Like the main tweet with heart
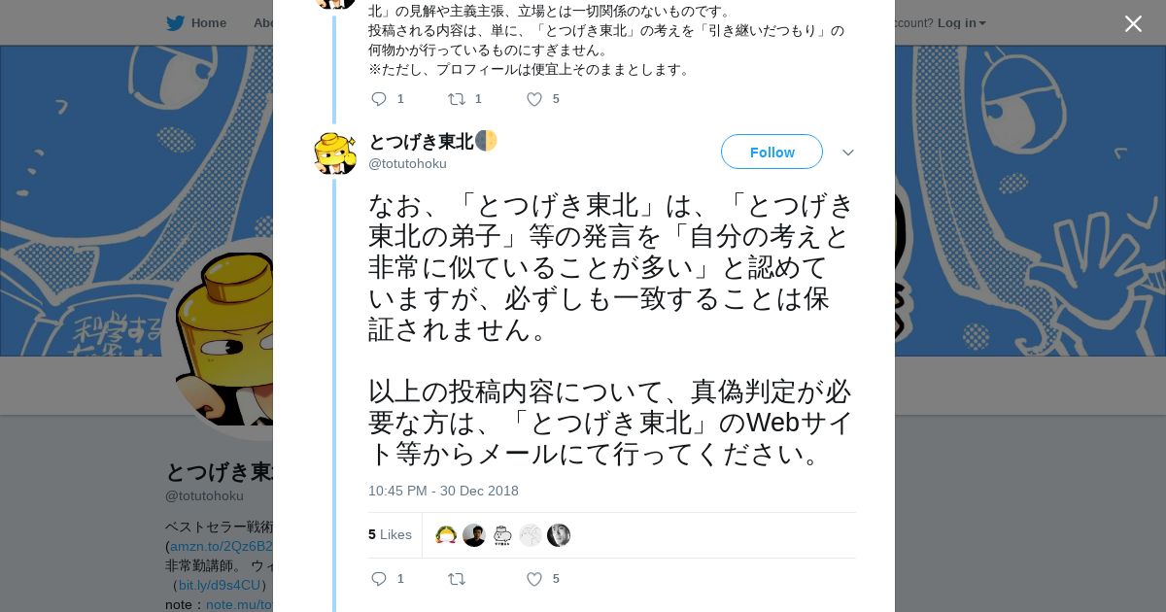 pyautogui.click(x=533, y=579)
